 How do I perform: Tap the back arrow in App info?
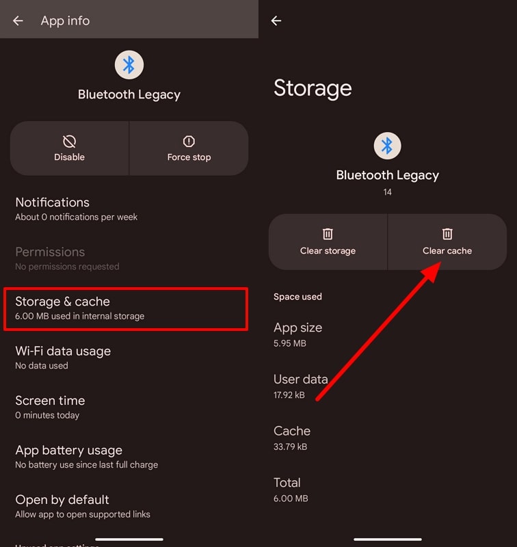point(18,21)
